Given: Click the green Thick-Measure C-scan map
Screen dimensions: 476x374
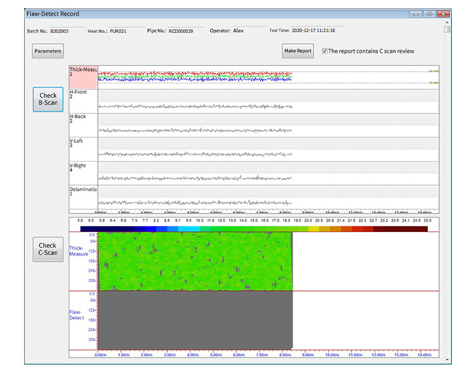Looking at the screenshot, I should click(x=195, y=261).
